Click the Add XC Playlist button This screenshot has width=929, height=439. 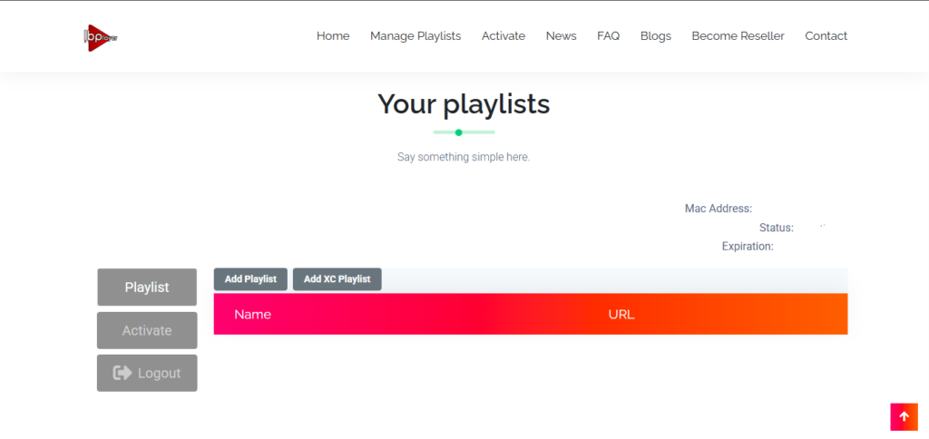[x=337, y=279]
